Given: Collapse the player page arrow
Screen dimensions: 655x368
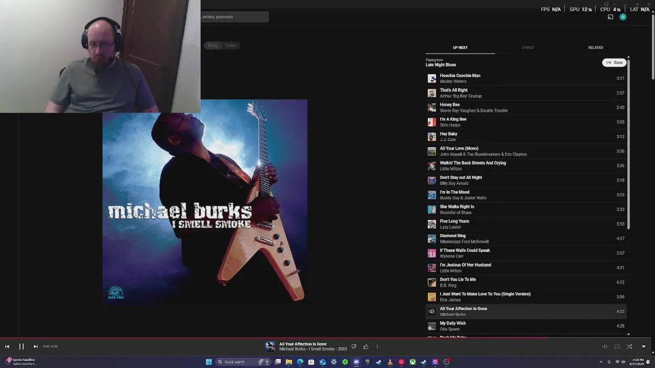Looking at the screenshot, I should 644,347.
